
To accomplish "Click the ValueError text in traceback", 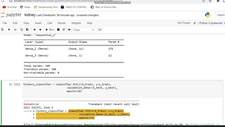I will coord(31,104).
